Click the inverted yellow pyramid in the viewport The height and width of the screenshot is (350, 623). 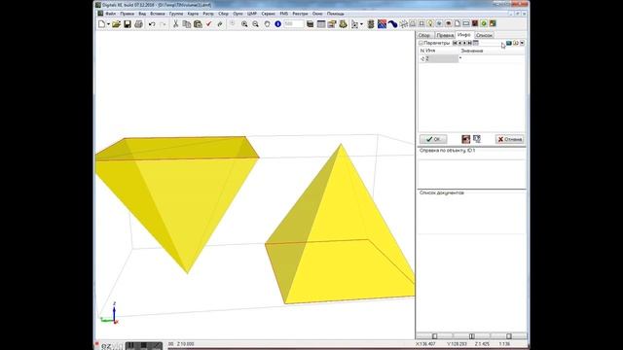[x=179, y=198]
